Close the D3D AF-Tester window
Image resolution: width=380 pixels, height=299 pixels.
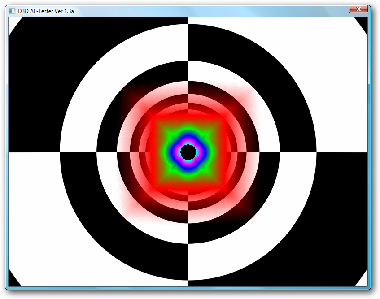tap(358, 9)
